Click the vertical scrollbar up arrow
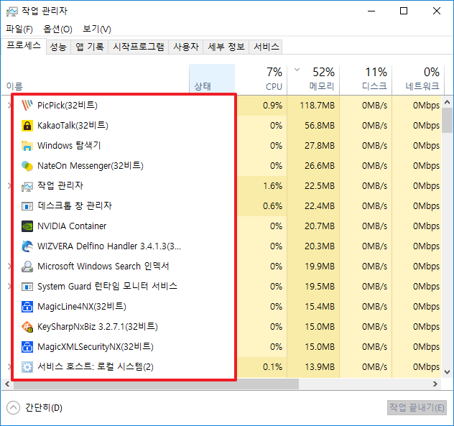This screenshot has width=454, height=426. (x=447, y=102)
